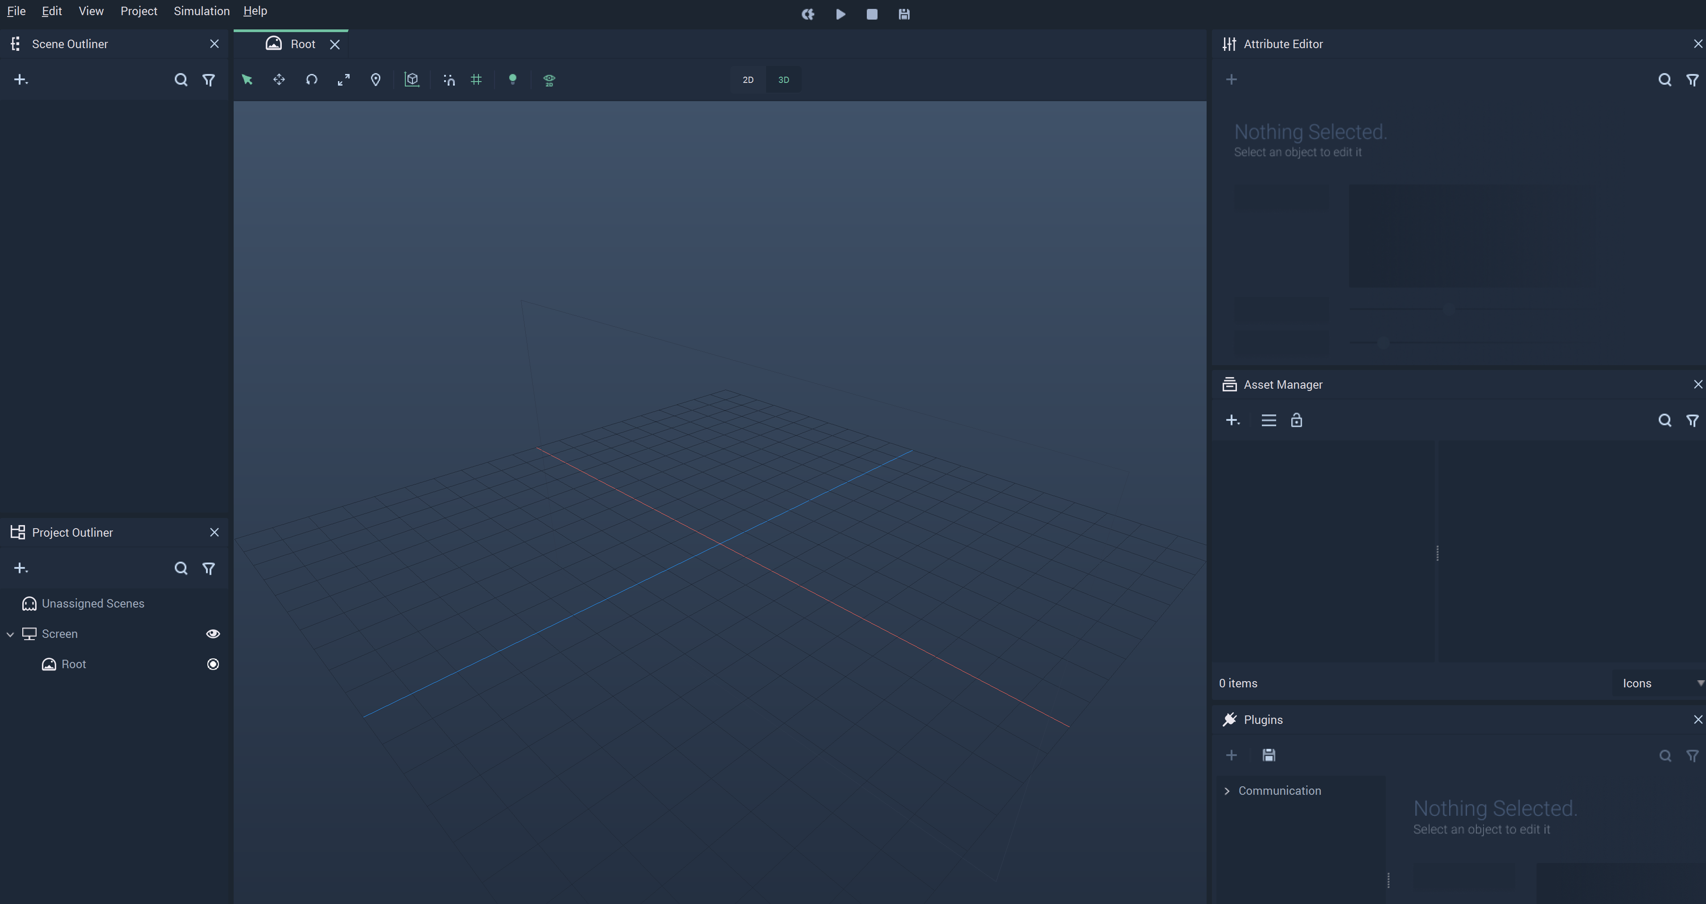This screenshot has width=1706, height=904.
Task: Activate the scale tool
Action: click(344, 79)
